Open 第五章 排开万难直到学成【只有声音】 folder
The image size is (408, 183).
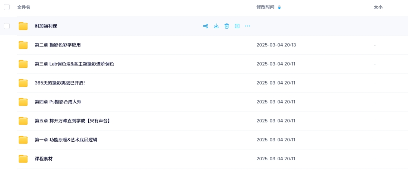pos(73,121)
